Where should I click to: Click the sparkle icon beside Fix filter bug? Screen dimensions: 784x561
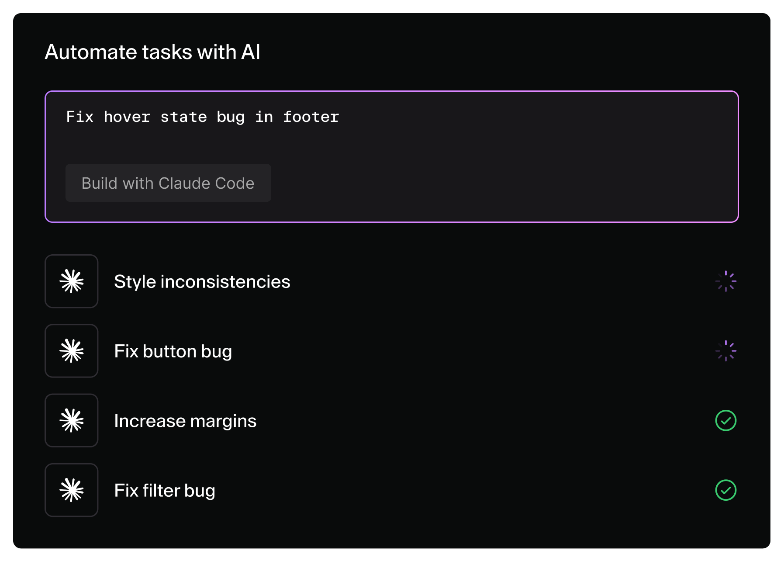(x=71, y=490)
